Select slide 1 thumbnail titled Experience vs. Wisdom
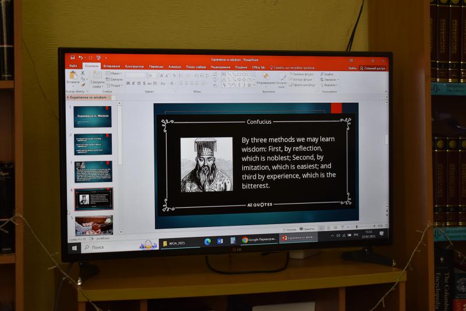Image resolution: width=466 pixels, height=311 pixels. [93, 117]
